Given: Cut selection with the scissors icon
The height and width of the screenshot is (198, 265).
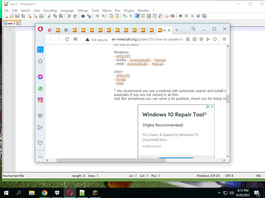Looking at the screenshot, I should 49,16.
